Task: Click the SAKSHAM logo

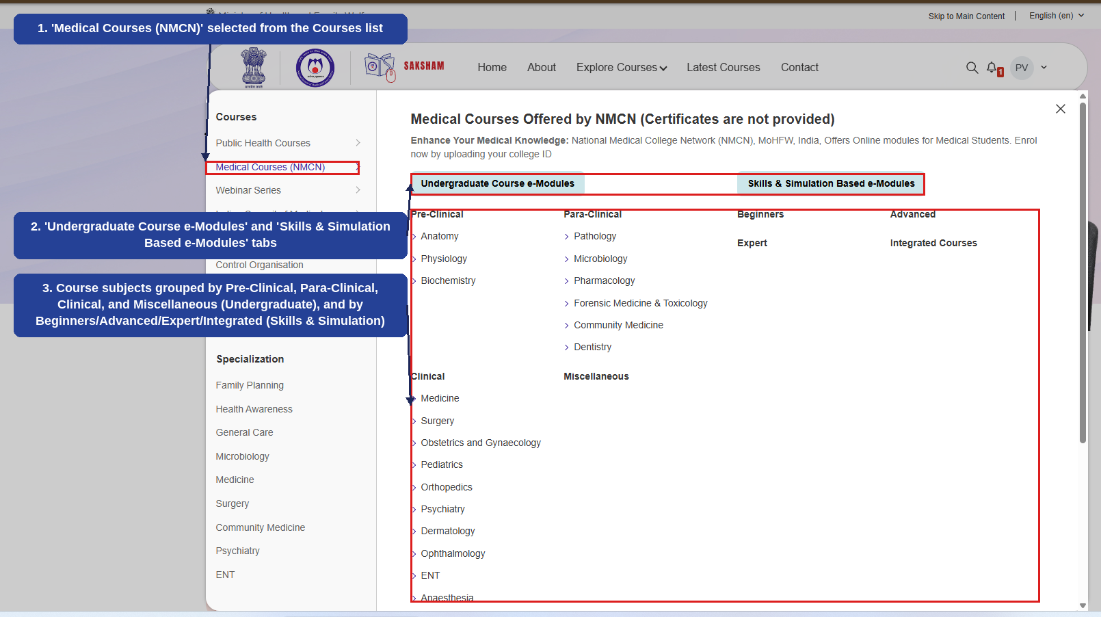Action: [405, 67]
